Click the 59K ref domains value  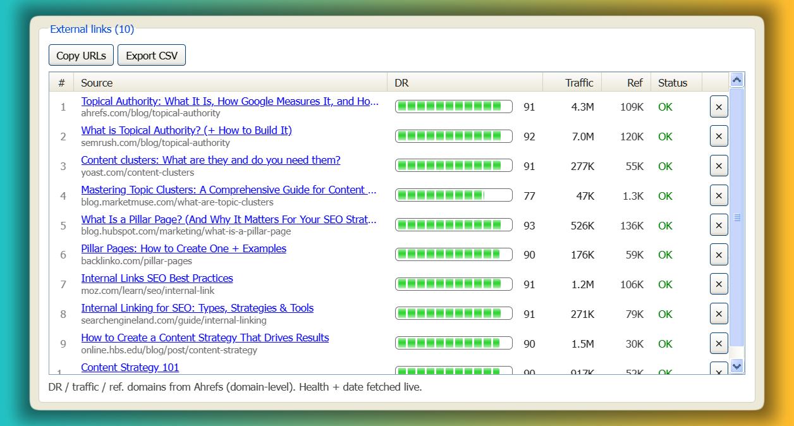[x=635, y=255]
